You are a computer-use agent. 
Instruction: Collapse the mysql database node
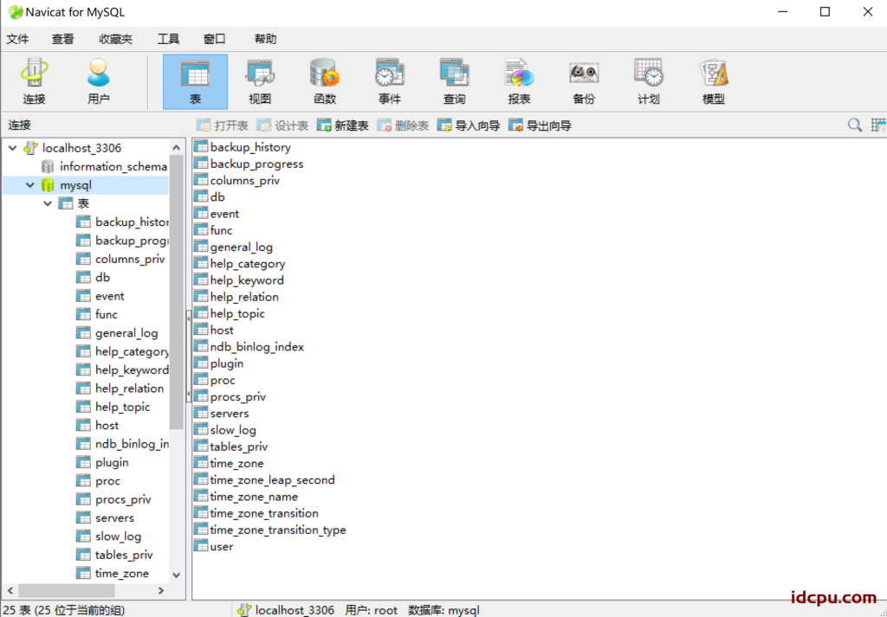[30, 185]
